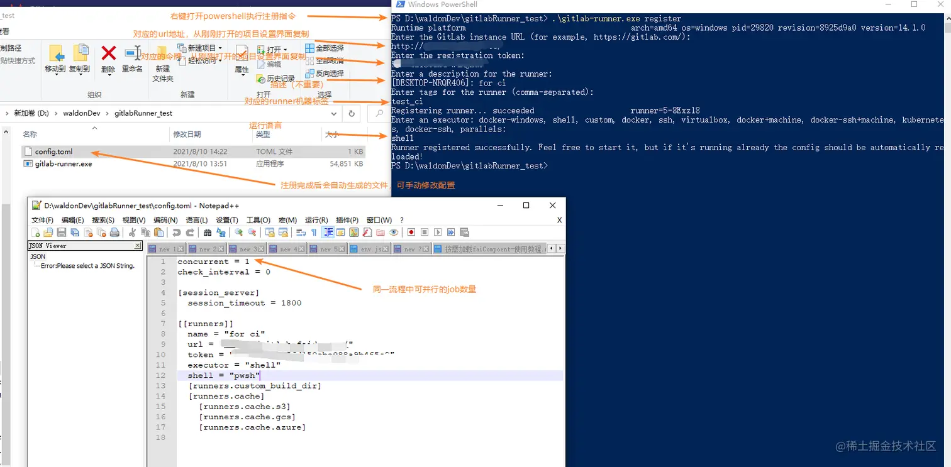Image resolution: width=951 pixels, height=467 pixels.
Task: Click the Refresh icon in Explorer address bar
Action: 352,114
